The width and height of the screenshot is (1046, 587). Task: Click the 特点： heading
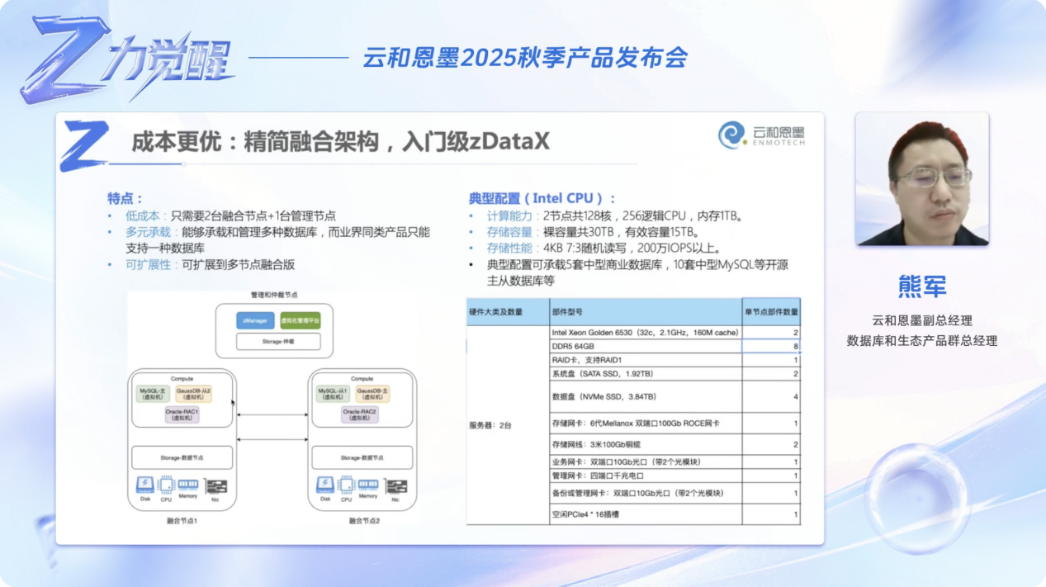click(125, 198)
